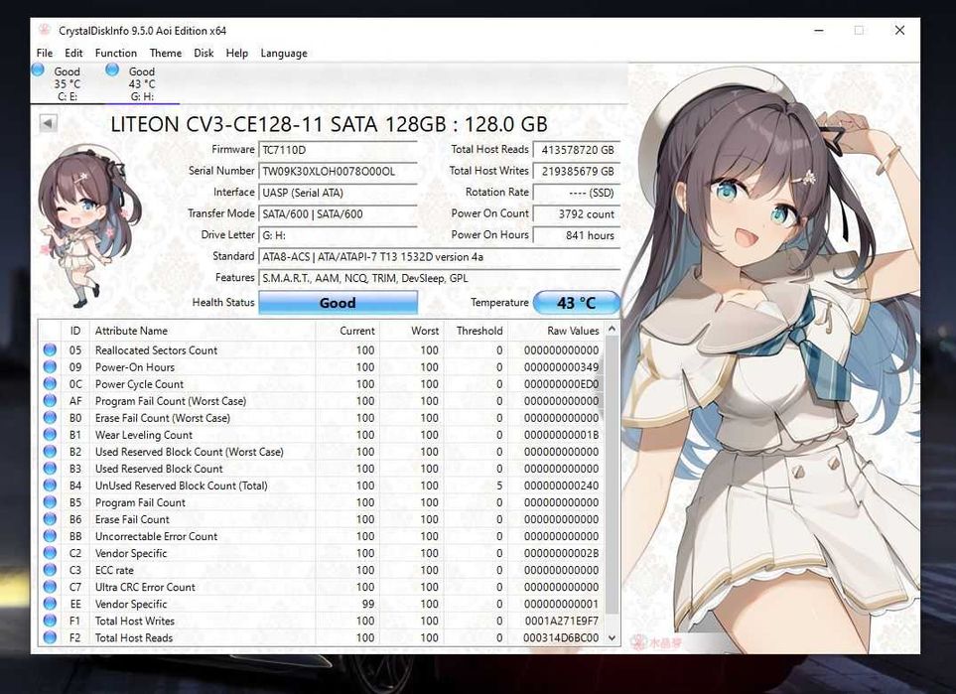Image resolution: width=956 pixels, height=694 pixels.
Task: Click status orb of EE Vendor Specific row
Action: click(x=50, y=604)
